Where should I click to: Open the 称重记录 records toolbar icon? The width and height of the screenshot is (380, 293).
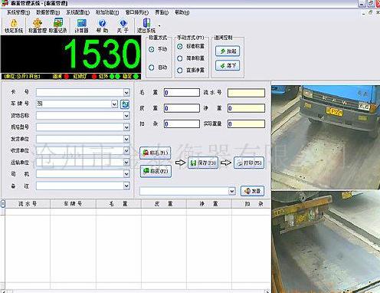58,26
